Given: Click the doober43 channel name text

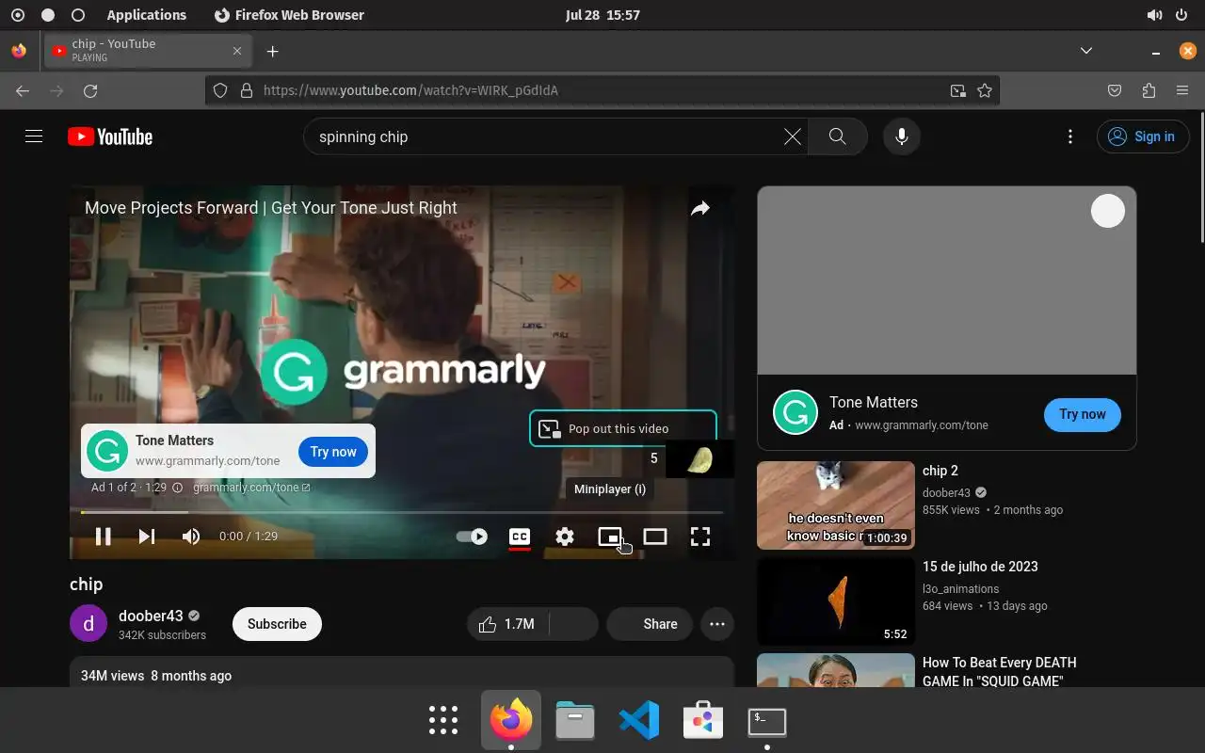Looking at the screenshot, I should click(151, 616).
